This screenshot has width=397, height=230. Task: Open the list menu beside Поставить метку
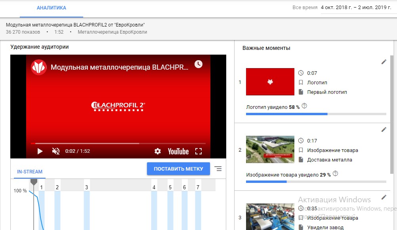218,169
